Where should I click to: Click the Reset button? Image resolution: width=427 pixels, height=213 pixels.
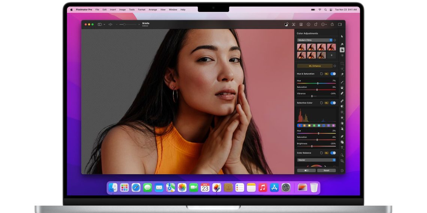pyautogui.click(x=327, y=170)
